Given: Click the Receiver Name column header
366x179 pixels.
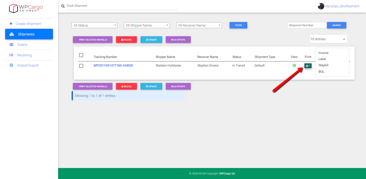Looking at the screenshot, I should [208, 57].
